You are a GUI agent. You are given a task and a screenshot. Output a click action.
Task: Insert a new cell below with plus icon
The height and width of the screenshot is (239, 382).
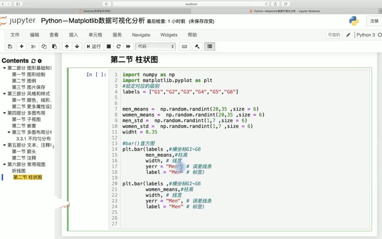coord(21,47)
